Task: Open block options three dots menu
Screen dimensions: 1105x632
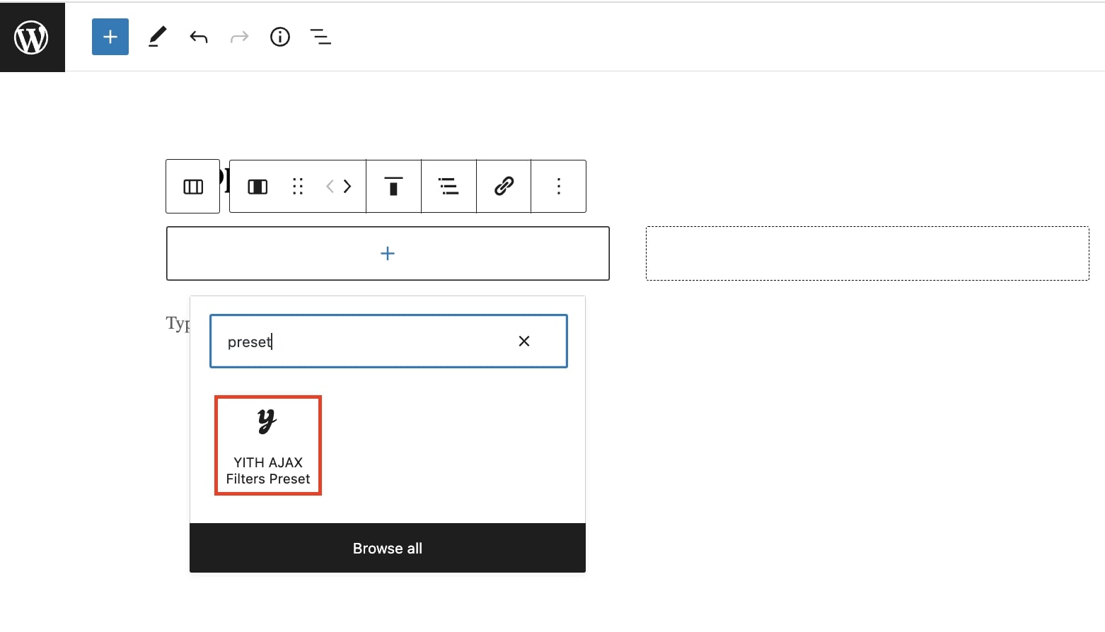Action: pos(559,187)
